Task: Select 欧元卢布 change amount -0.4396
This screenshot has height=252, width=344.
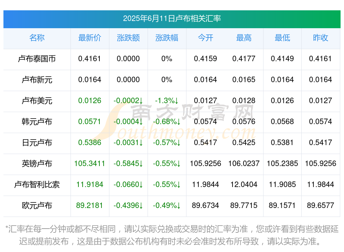Action: pyautogui.click(x=128, y=205)
